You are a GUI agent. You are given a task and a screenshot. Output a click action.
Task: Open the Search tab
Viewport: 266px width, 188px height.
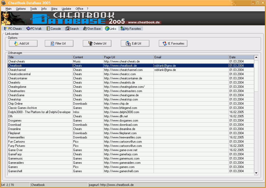[72, 29]
